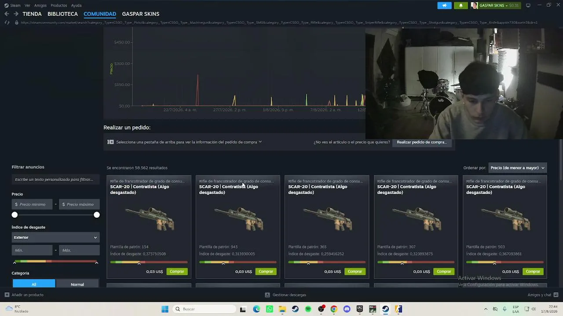563x316 pixels.
Task: Open Amigos y chat
Action: (x=540, y=295)
